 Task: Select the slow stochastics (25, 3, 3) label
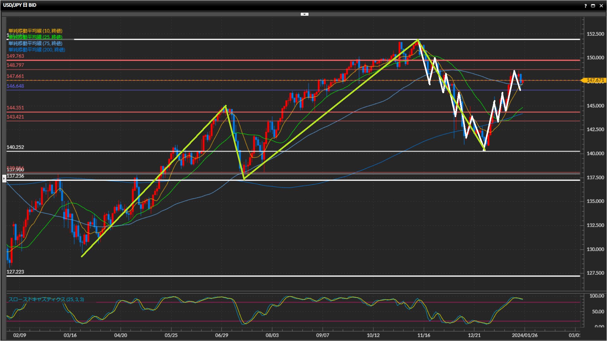point(46,299)
